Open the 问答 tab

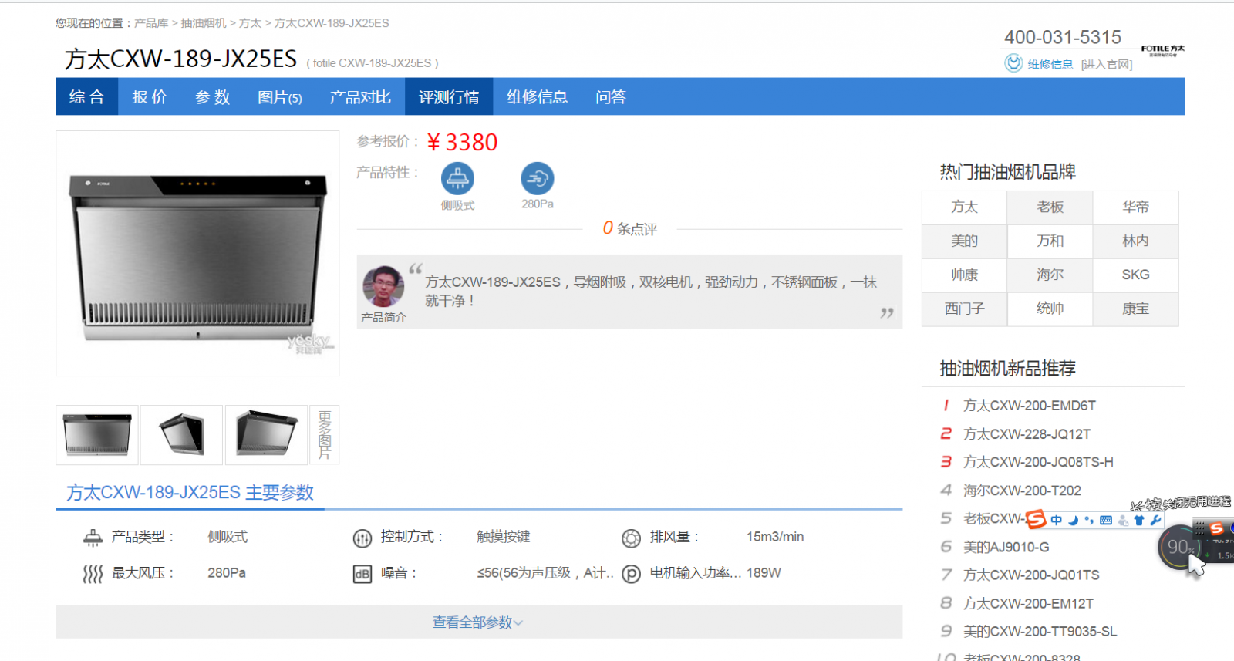coord(611,96)
